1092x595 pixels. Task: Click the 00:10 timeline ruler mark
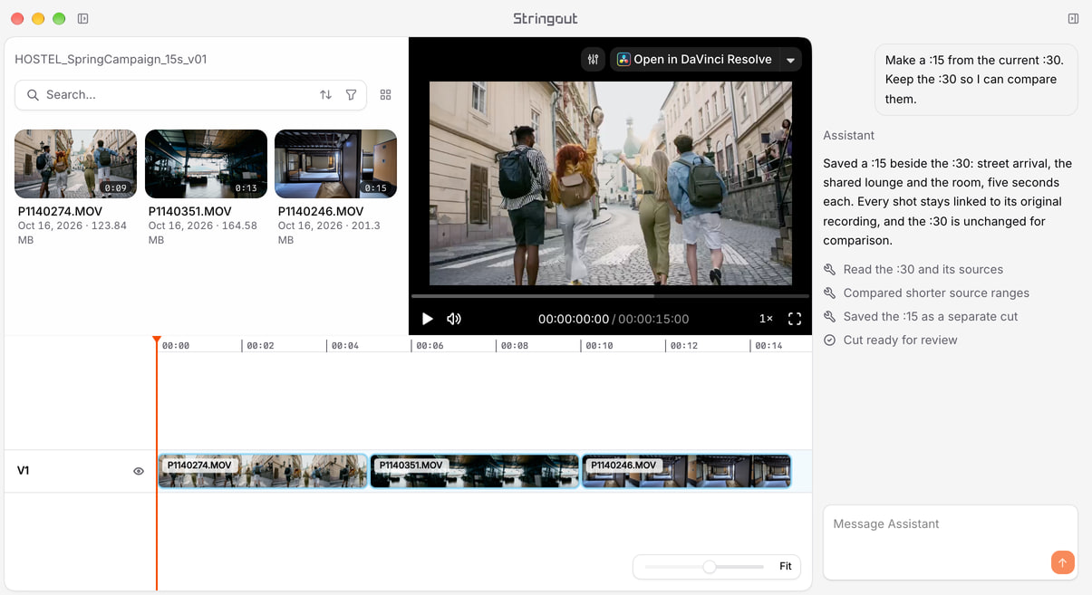coord(599,346)
